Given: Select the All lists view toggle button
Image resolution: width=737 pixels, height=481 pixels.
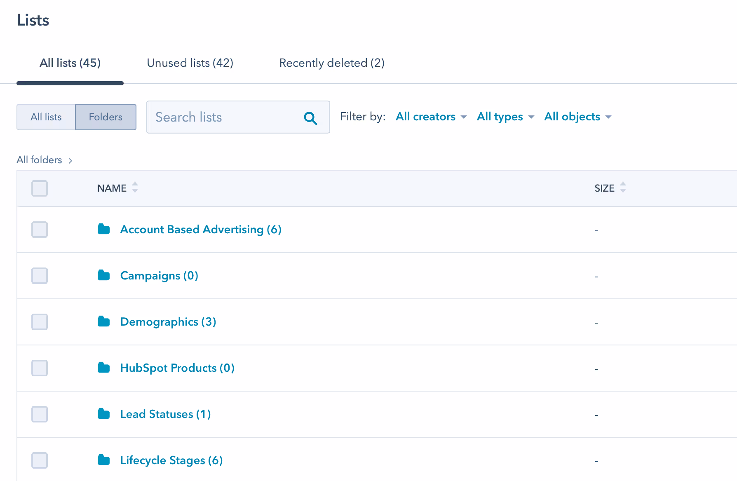Looking at the screenshot, I should (46, 117).
